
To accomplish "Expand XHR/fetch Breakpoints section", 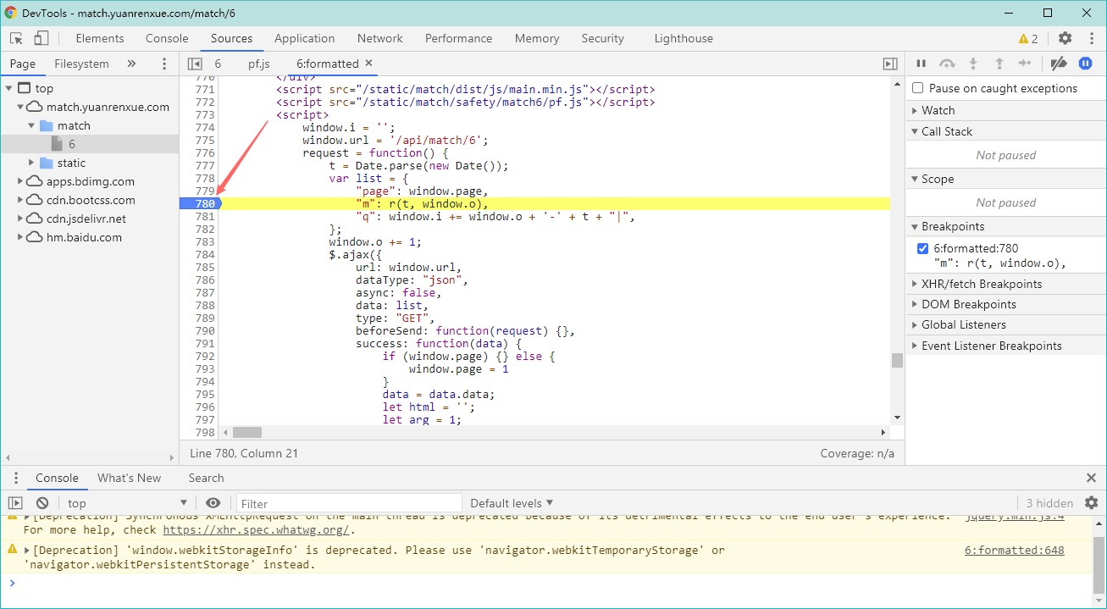I will coord(1006,284).
